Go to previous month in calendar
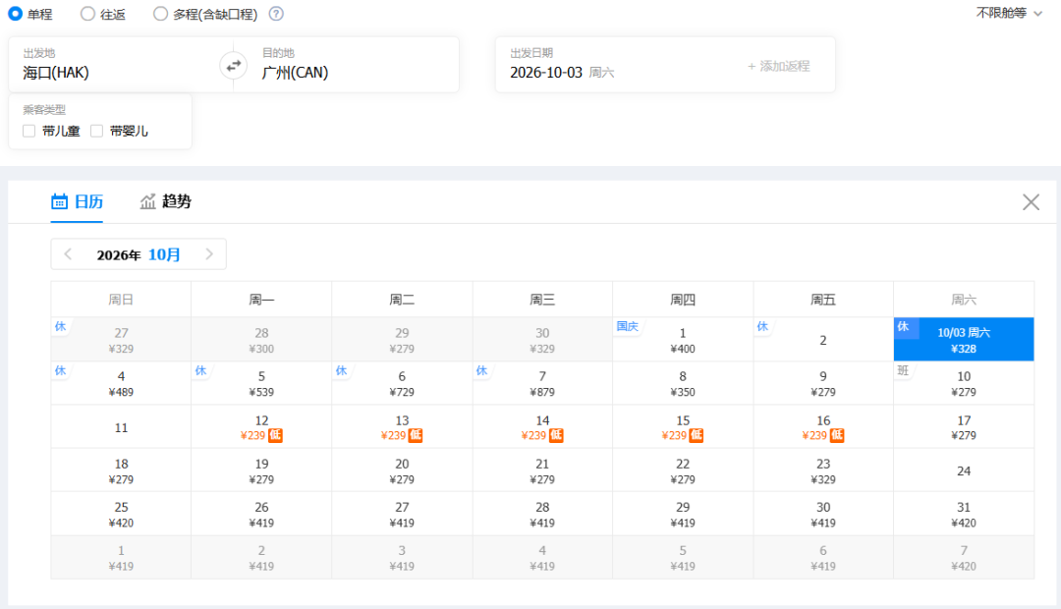1061x609 pixels. 68,254
